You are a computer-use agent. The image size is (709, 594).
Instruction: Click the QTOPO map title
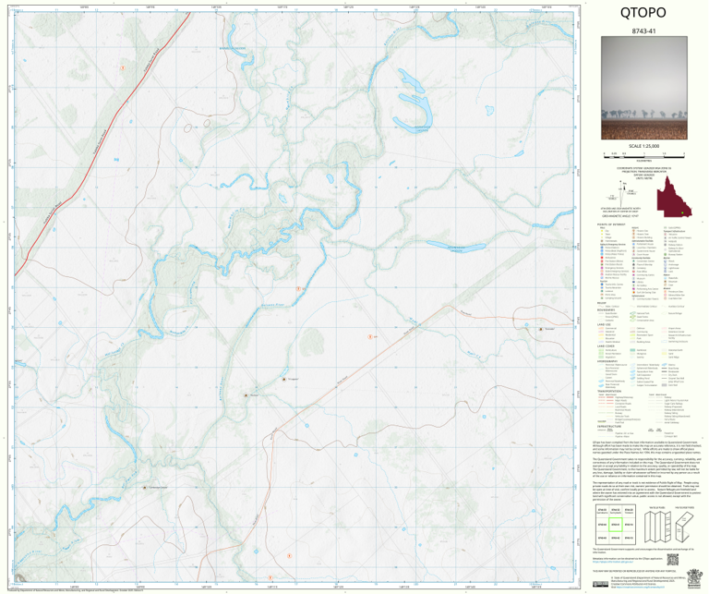643,13
